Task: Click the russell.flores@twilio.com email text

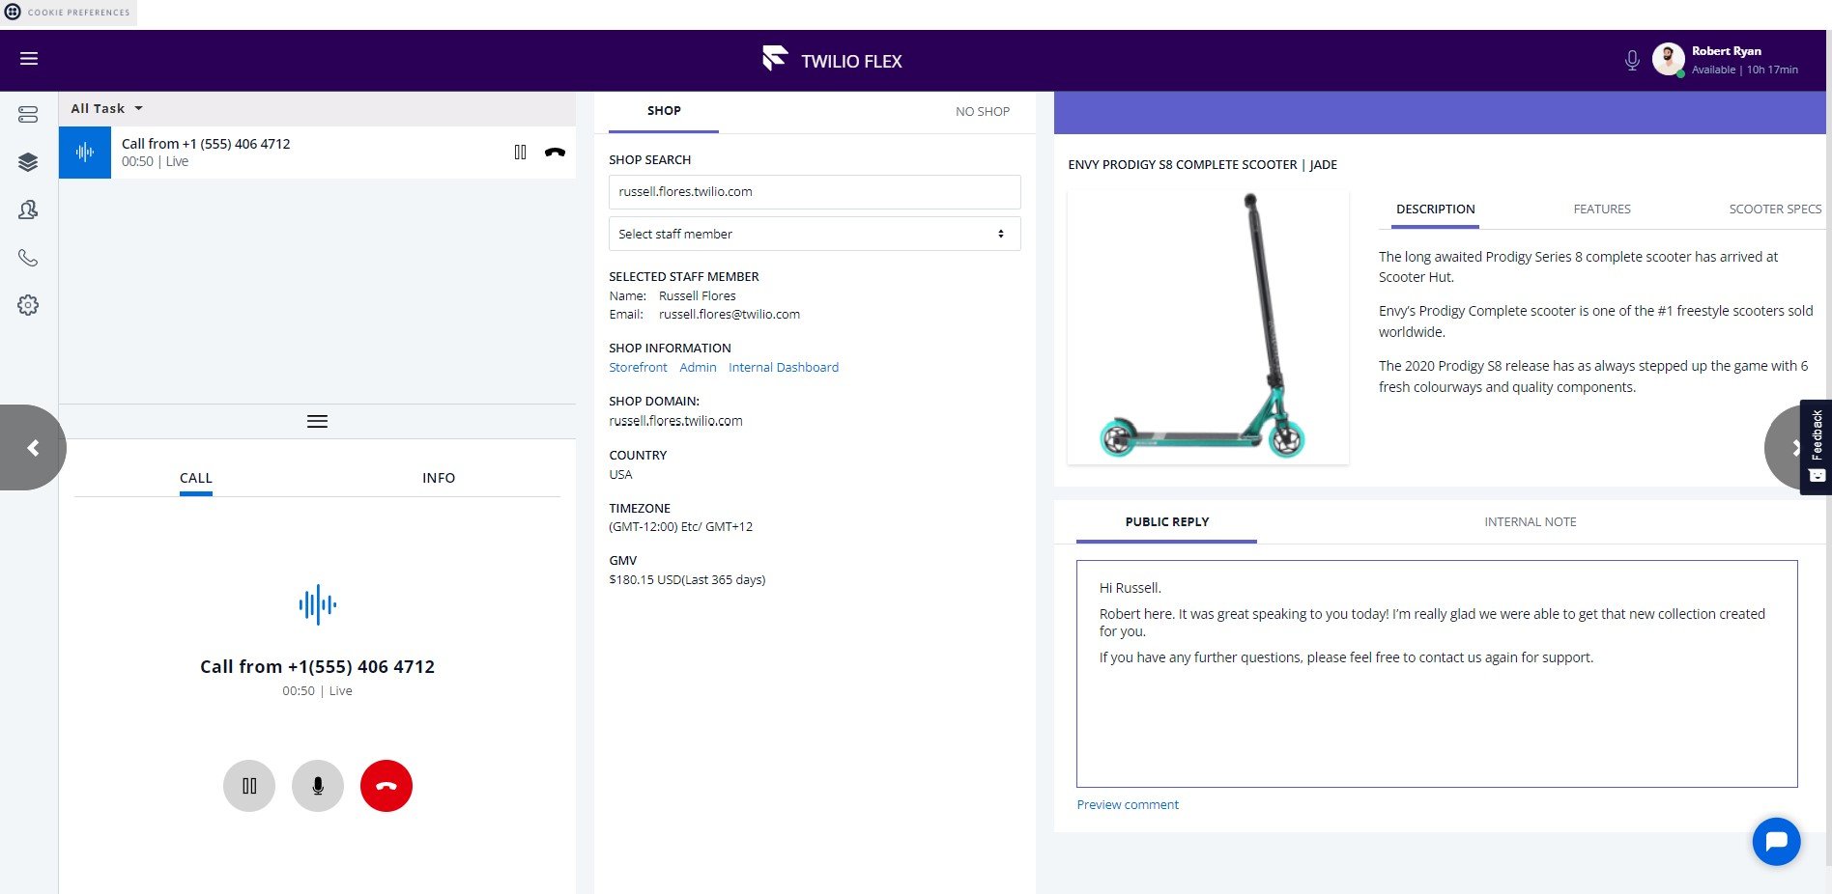Action: [730, 315]
